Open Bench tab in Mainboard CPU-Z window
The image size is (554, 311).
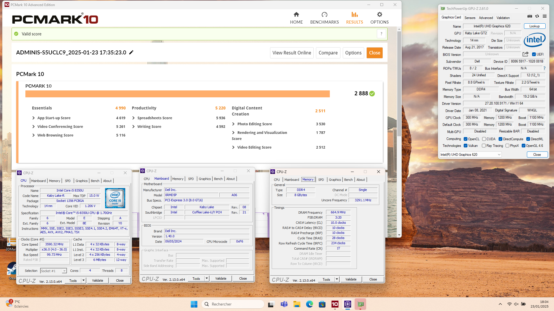coord(218,179)
